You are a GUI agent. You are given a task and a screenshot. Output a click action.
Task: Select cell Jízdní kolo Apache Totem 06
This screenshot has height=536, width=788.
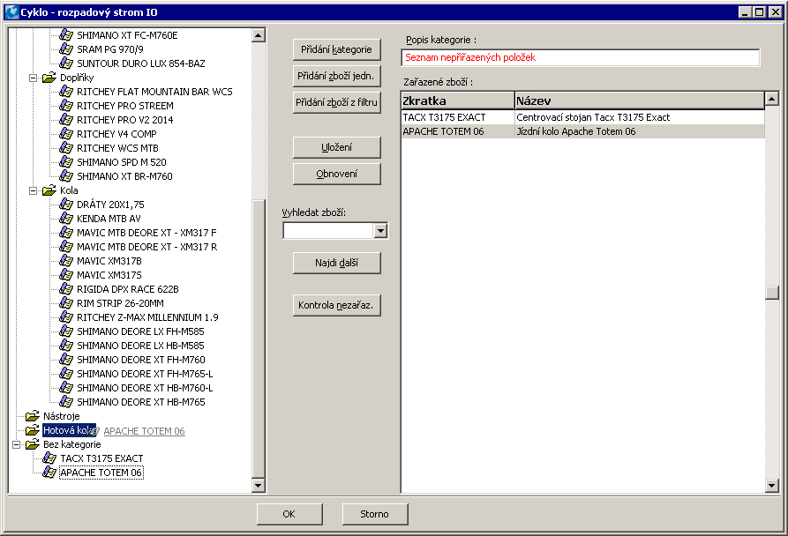point(640,131)
